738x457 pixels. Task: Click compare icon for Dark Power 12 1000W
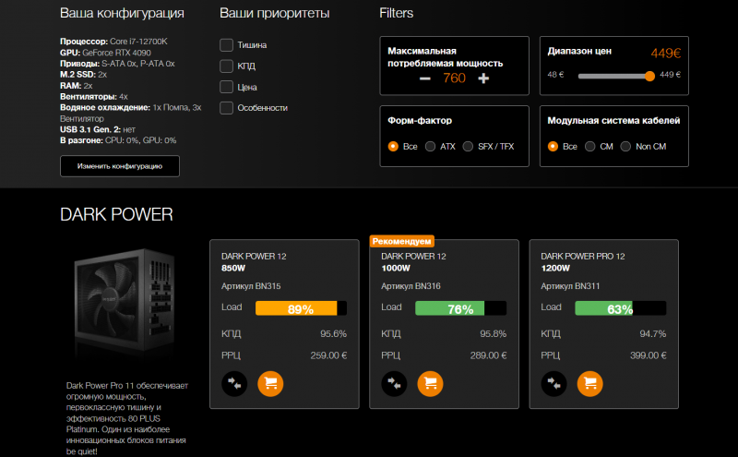pyautogui.click(x=393, y=382)
